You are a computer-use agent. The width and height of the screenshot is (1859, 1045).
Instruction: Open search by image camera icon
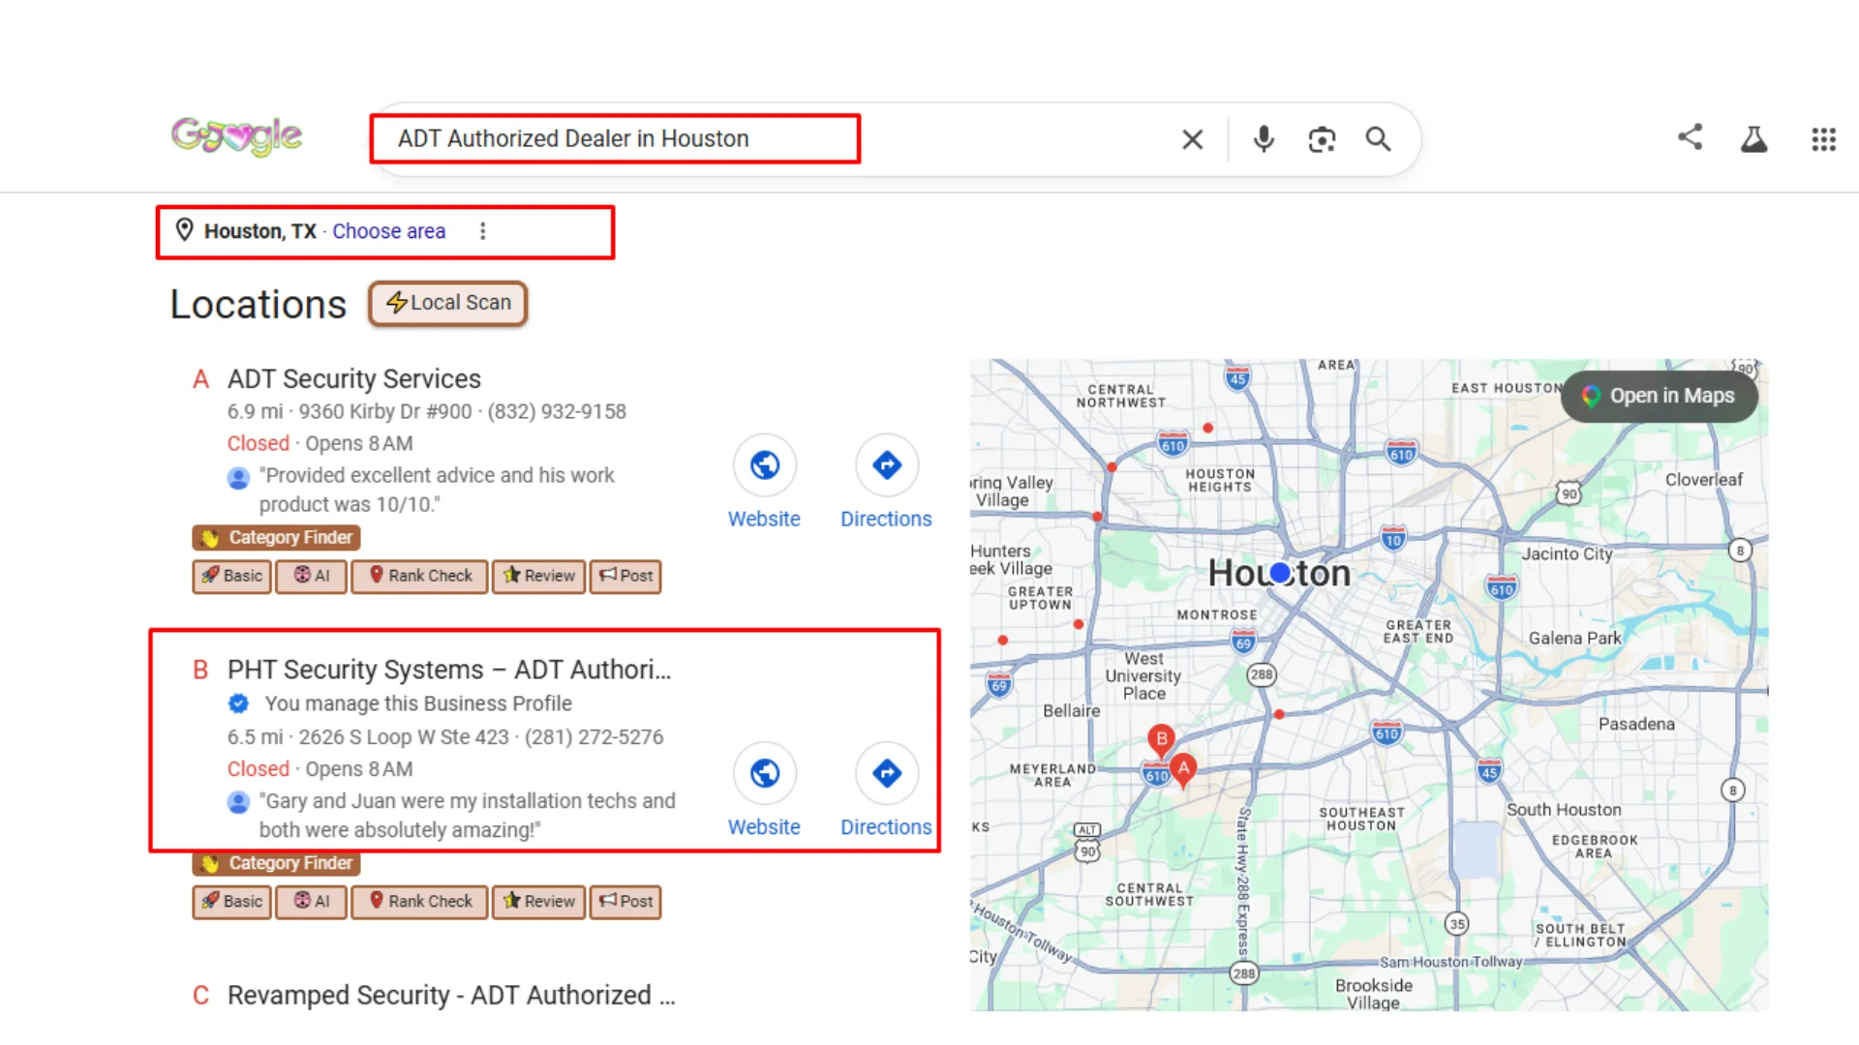click(1322, 139)
